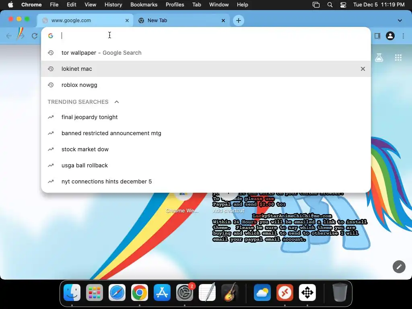Collapse the Trending Searches section
Image resolution: width=412 pixels, height=309 pixels.
pos(117,102)
